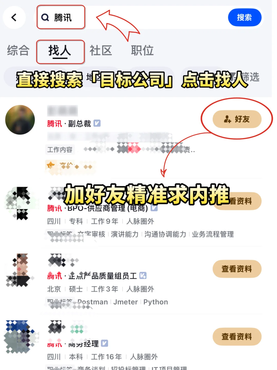Tap the blue 搜索 button
The height and width of the screenshot is (370, 277).
244,17
